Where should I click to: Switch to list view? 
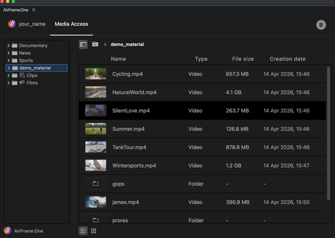click(x=83, y=231)
